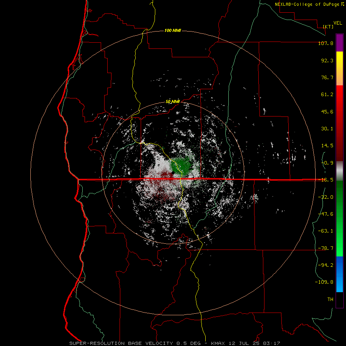This screenshot has width=346, height=346.
Task: Click the 107.8 velocity scale value
Action: [326, 43]
